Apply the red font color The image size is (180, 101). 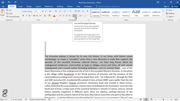54,16
